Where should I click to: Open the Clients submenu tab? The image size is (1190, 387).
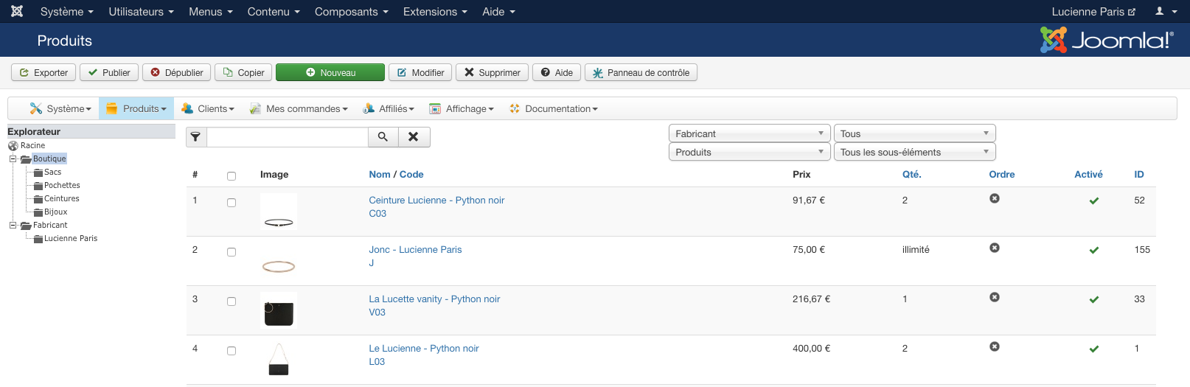208,108
